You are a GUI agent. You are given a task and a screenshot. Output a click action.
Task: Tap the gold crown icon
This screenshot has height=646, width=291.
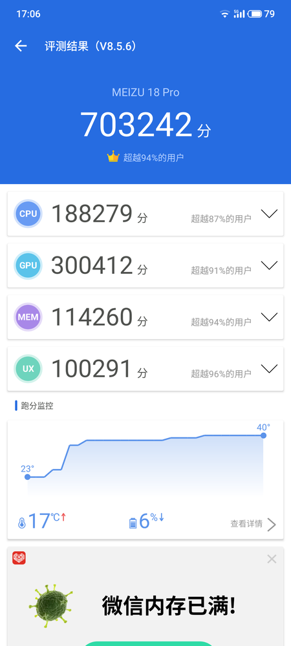pyautogui.click(x=113, y=156)
